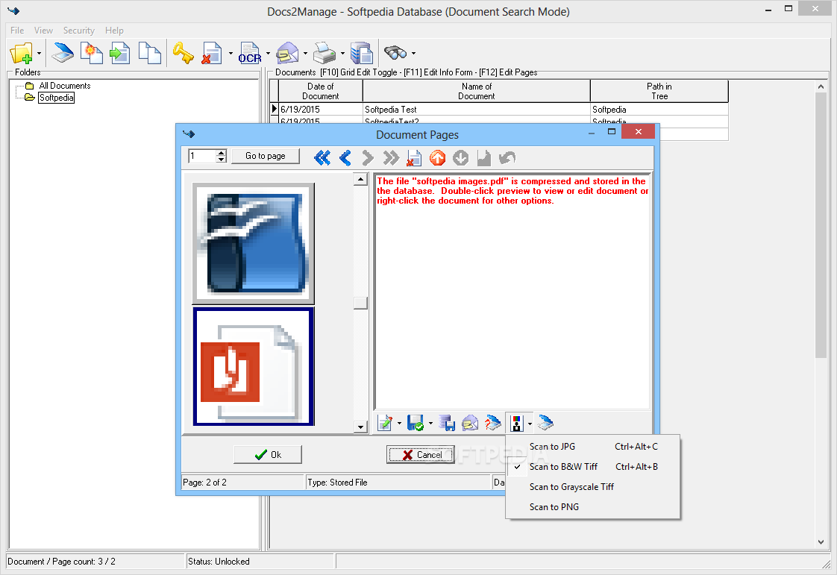Click the gray undo arrow icon

click(507, 157)
